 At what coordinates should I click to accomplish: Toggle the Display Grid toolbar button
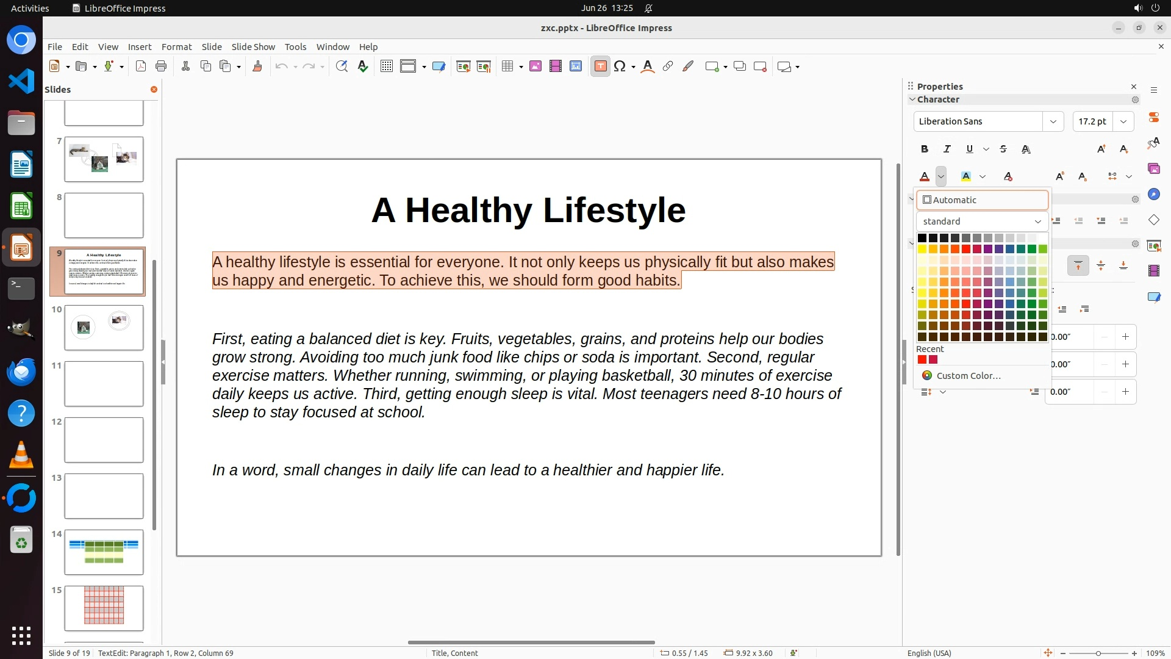click(x=386, y=67)
